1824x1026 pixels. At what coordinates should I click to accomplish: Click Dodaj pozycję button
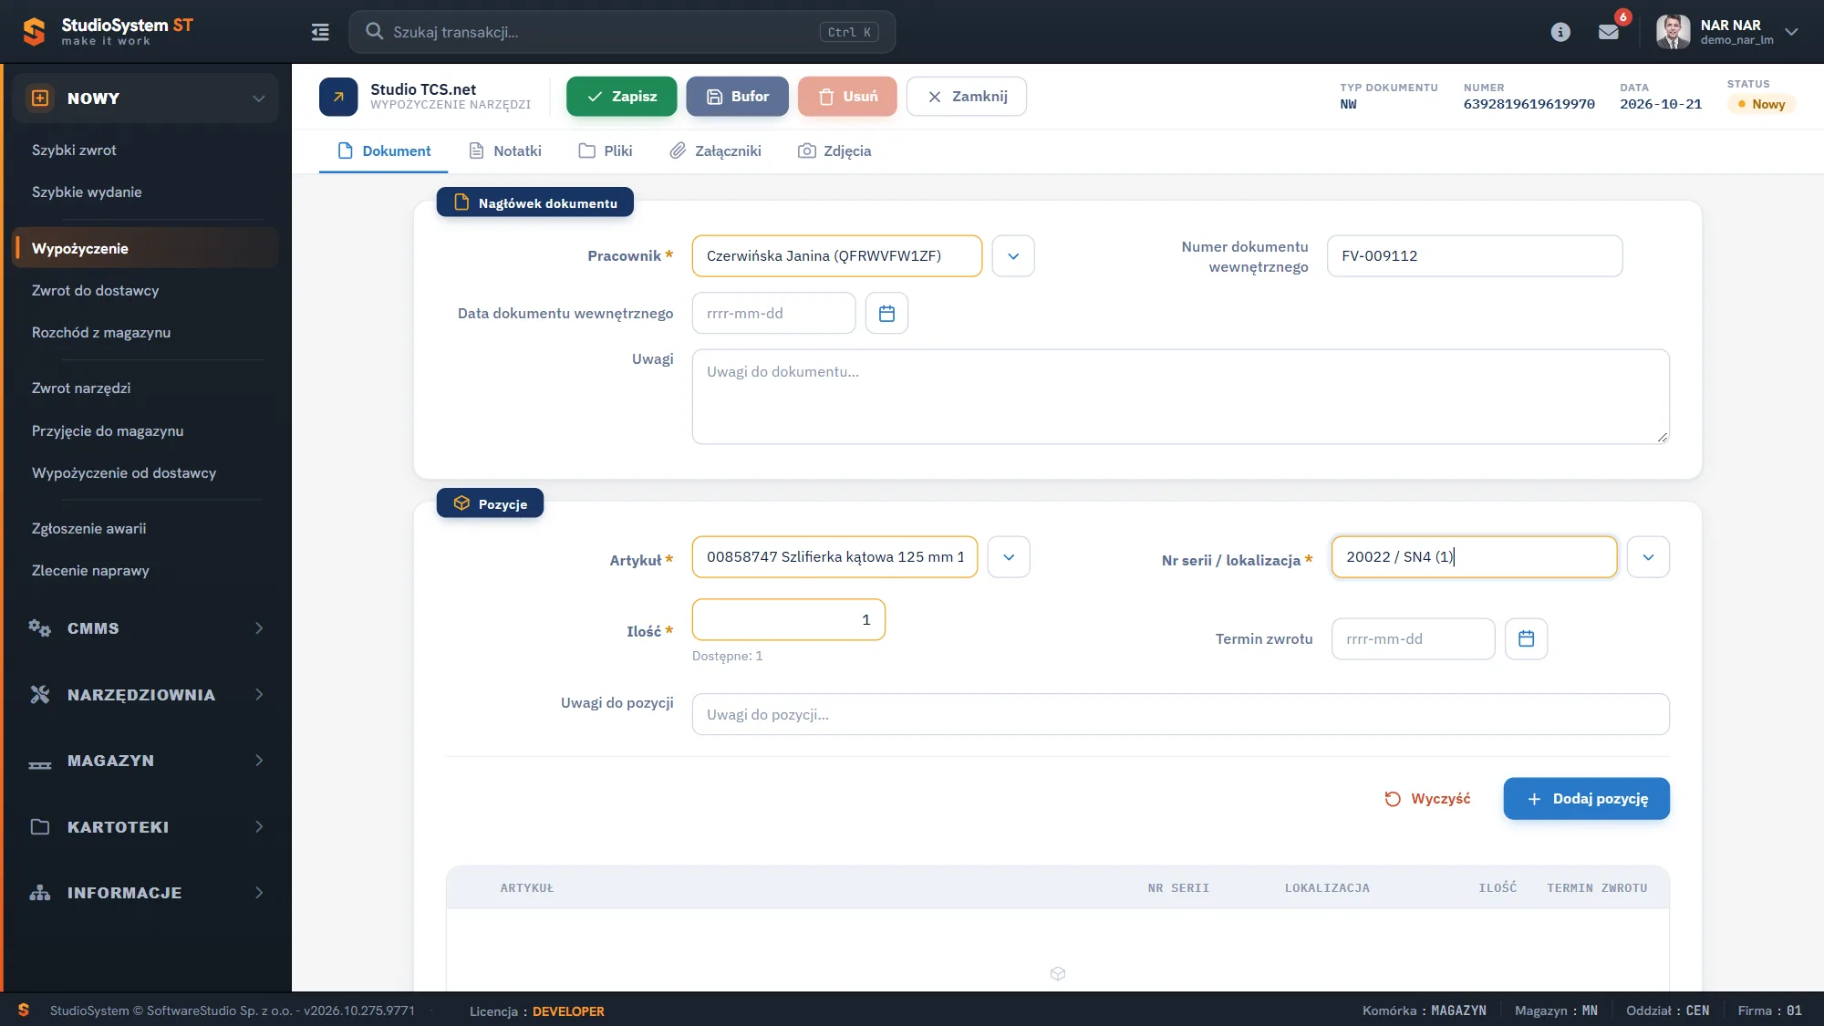pyautogui.click(x=1586, y=799)
